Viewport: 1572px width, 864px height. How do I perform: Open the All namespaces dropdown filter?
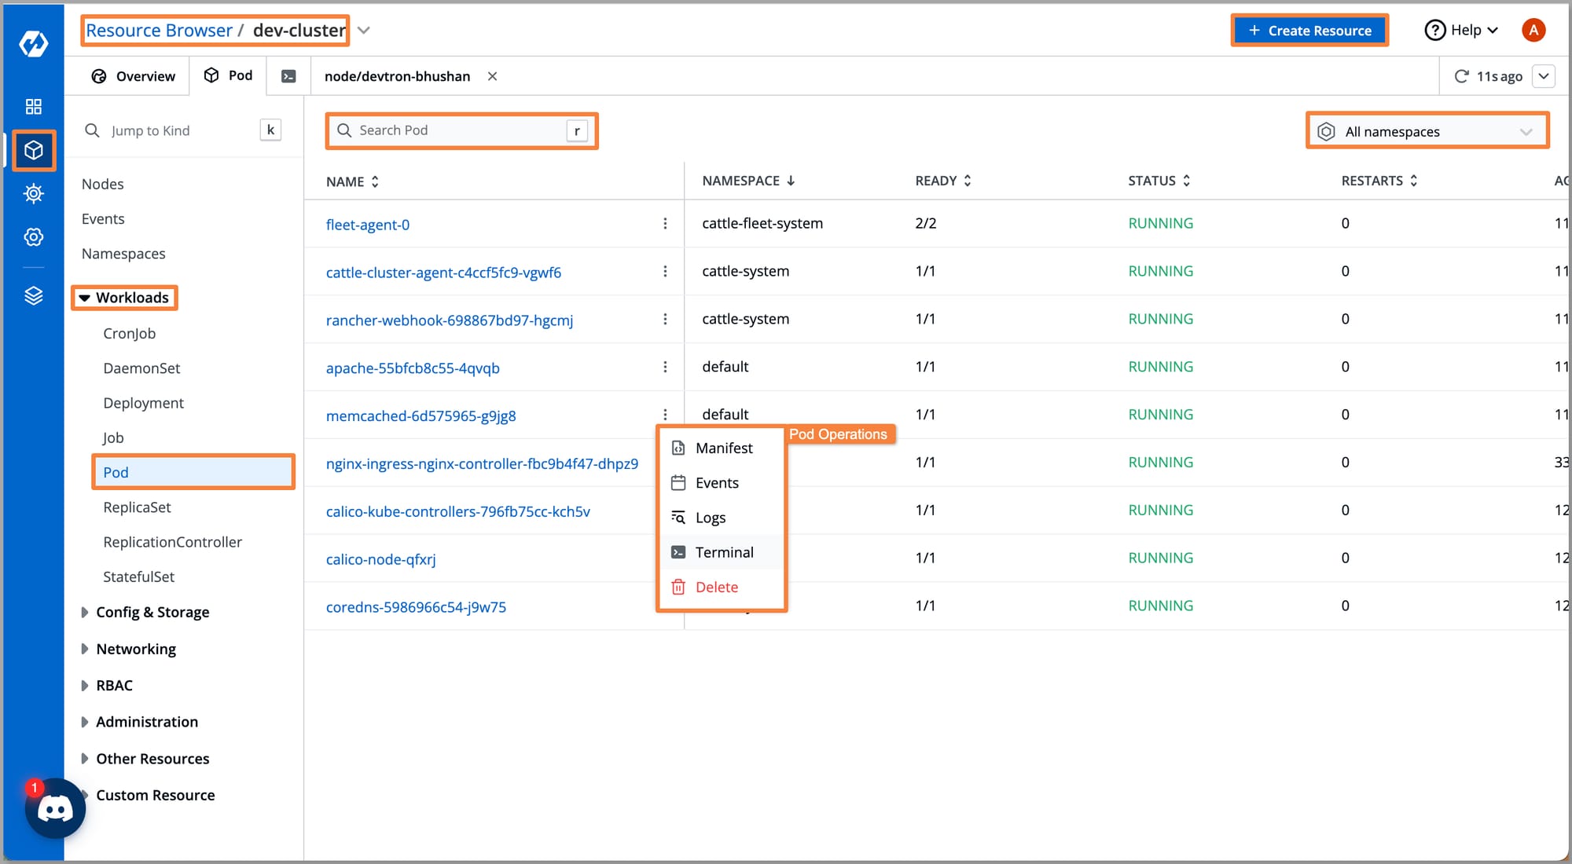click(1426, 130)
